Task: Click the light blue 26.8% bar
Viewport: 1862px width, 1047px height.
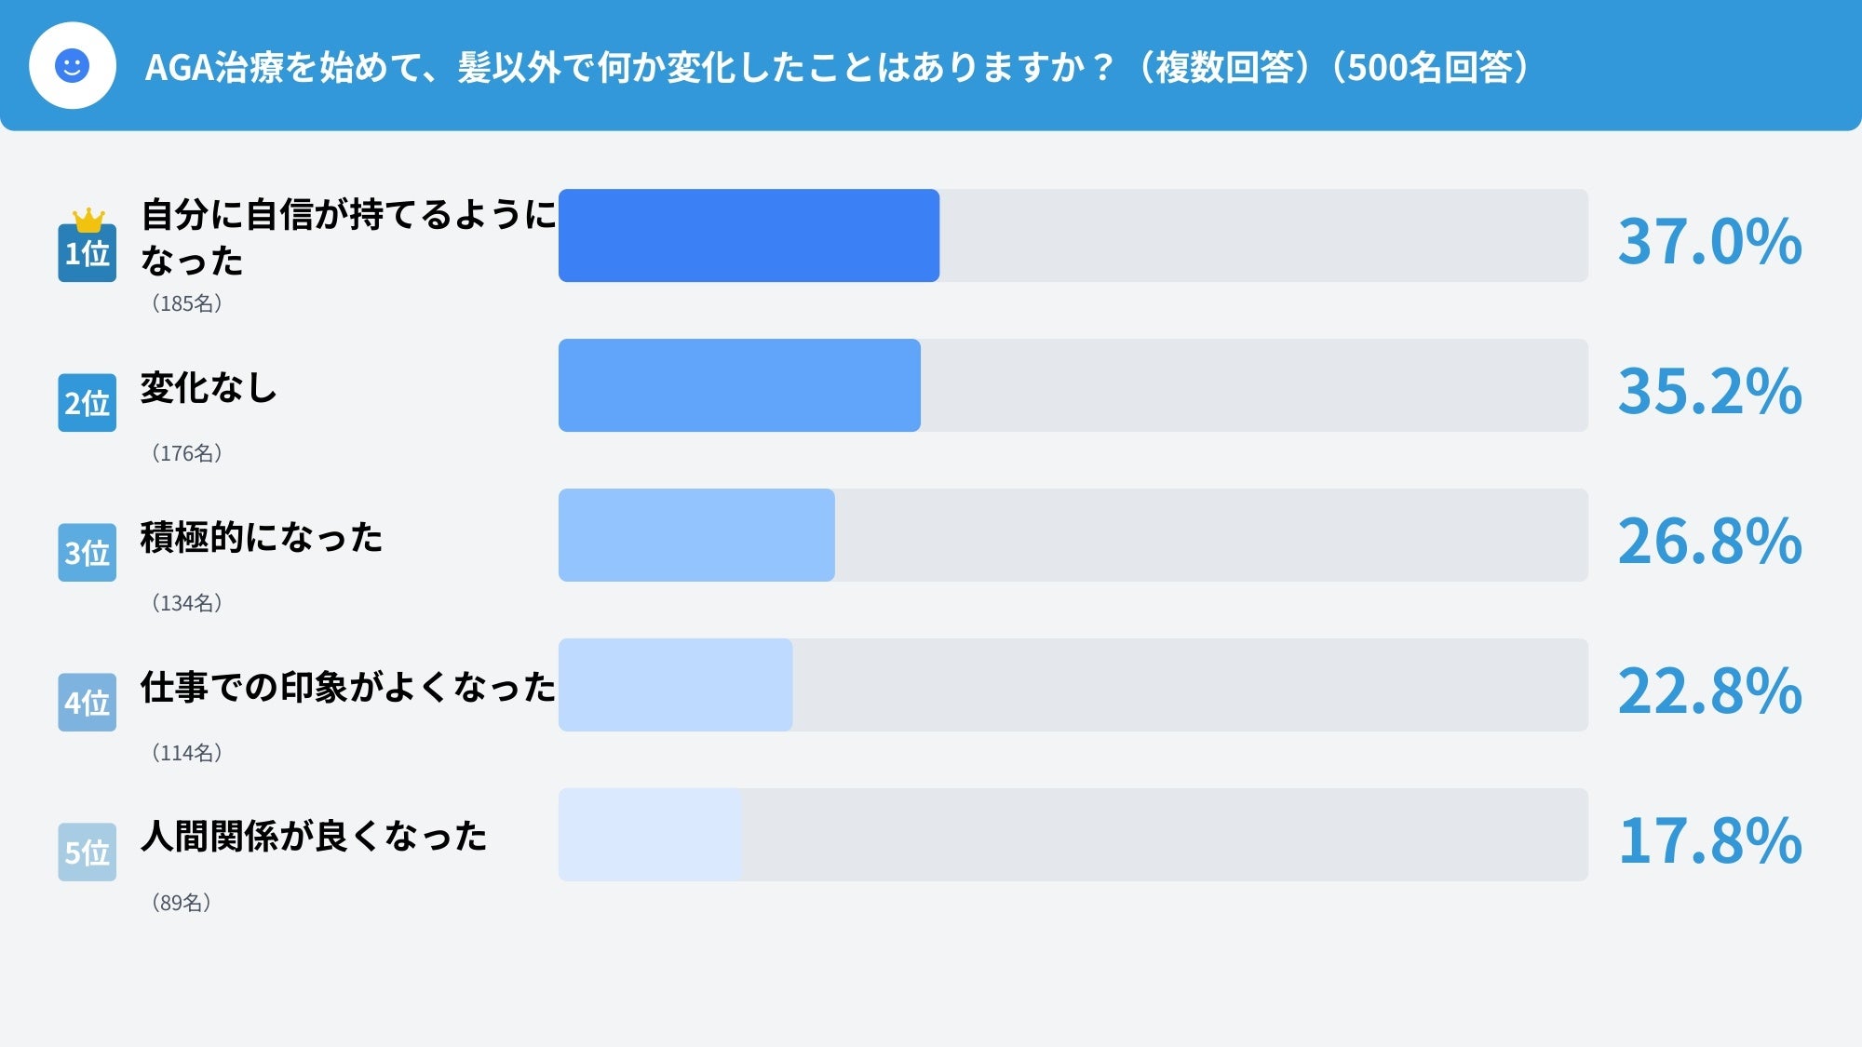Action: click(696, 535)
